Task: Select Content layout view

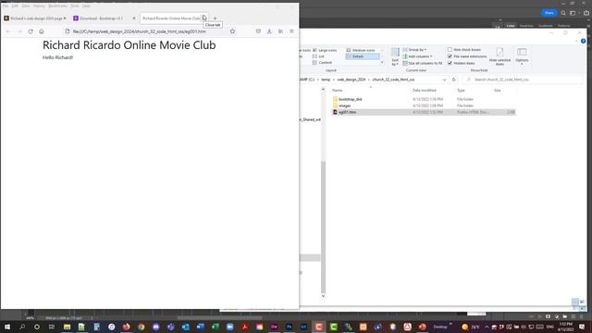Action: tap(323, 63)
